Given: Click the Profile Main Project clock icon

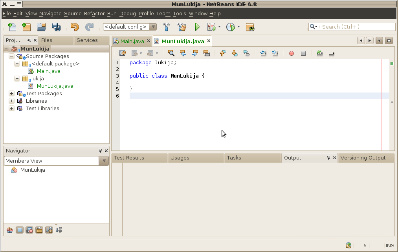Looking at the screenshot, I should pyautogui.click(x=231, y=27).
